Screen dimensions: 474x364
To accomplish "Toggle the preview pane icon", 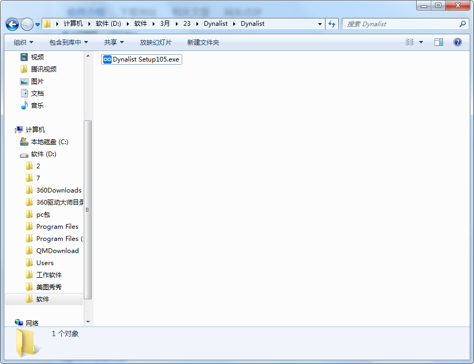I will click(x=439, y=42).
